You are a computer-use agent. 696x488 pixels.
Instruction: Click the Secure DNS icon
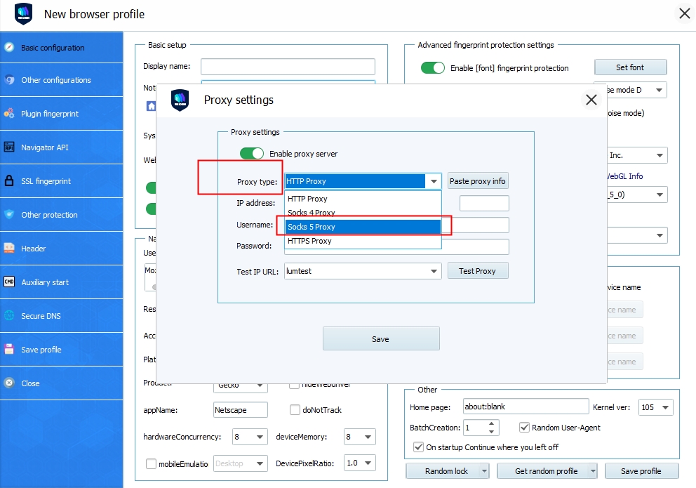9,316
